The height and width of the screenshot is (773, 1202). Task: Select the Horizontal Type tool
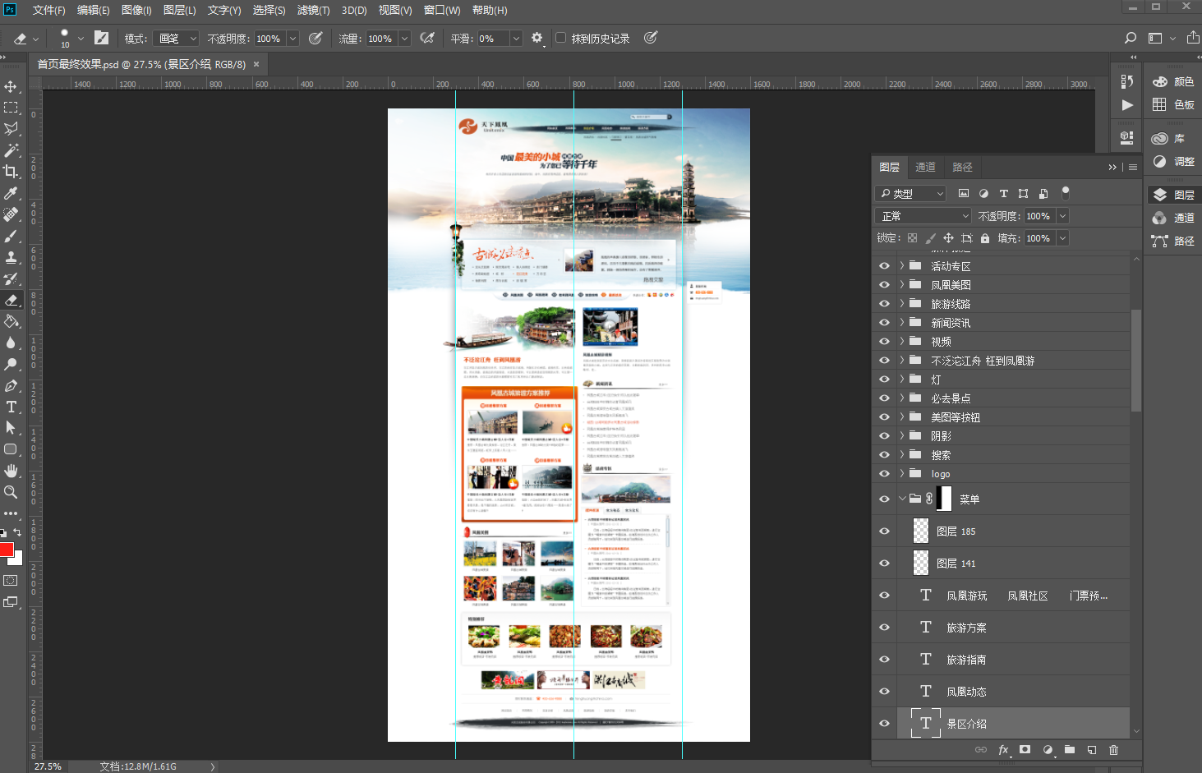pos(11,407)
